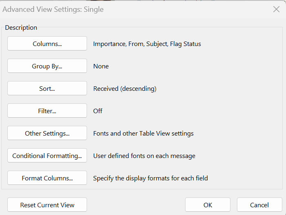Viewport: 286px width, 215px height.
Task: Cancel the Advanced View Settings dialog
Action: pos(259,205)
